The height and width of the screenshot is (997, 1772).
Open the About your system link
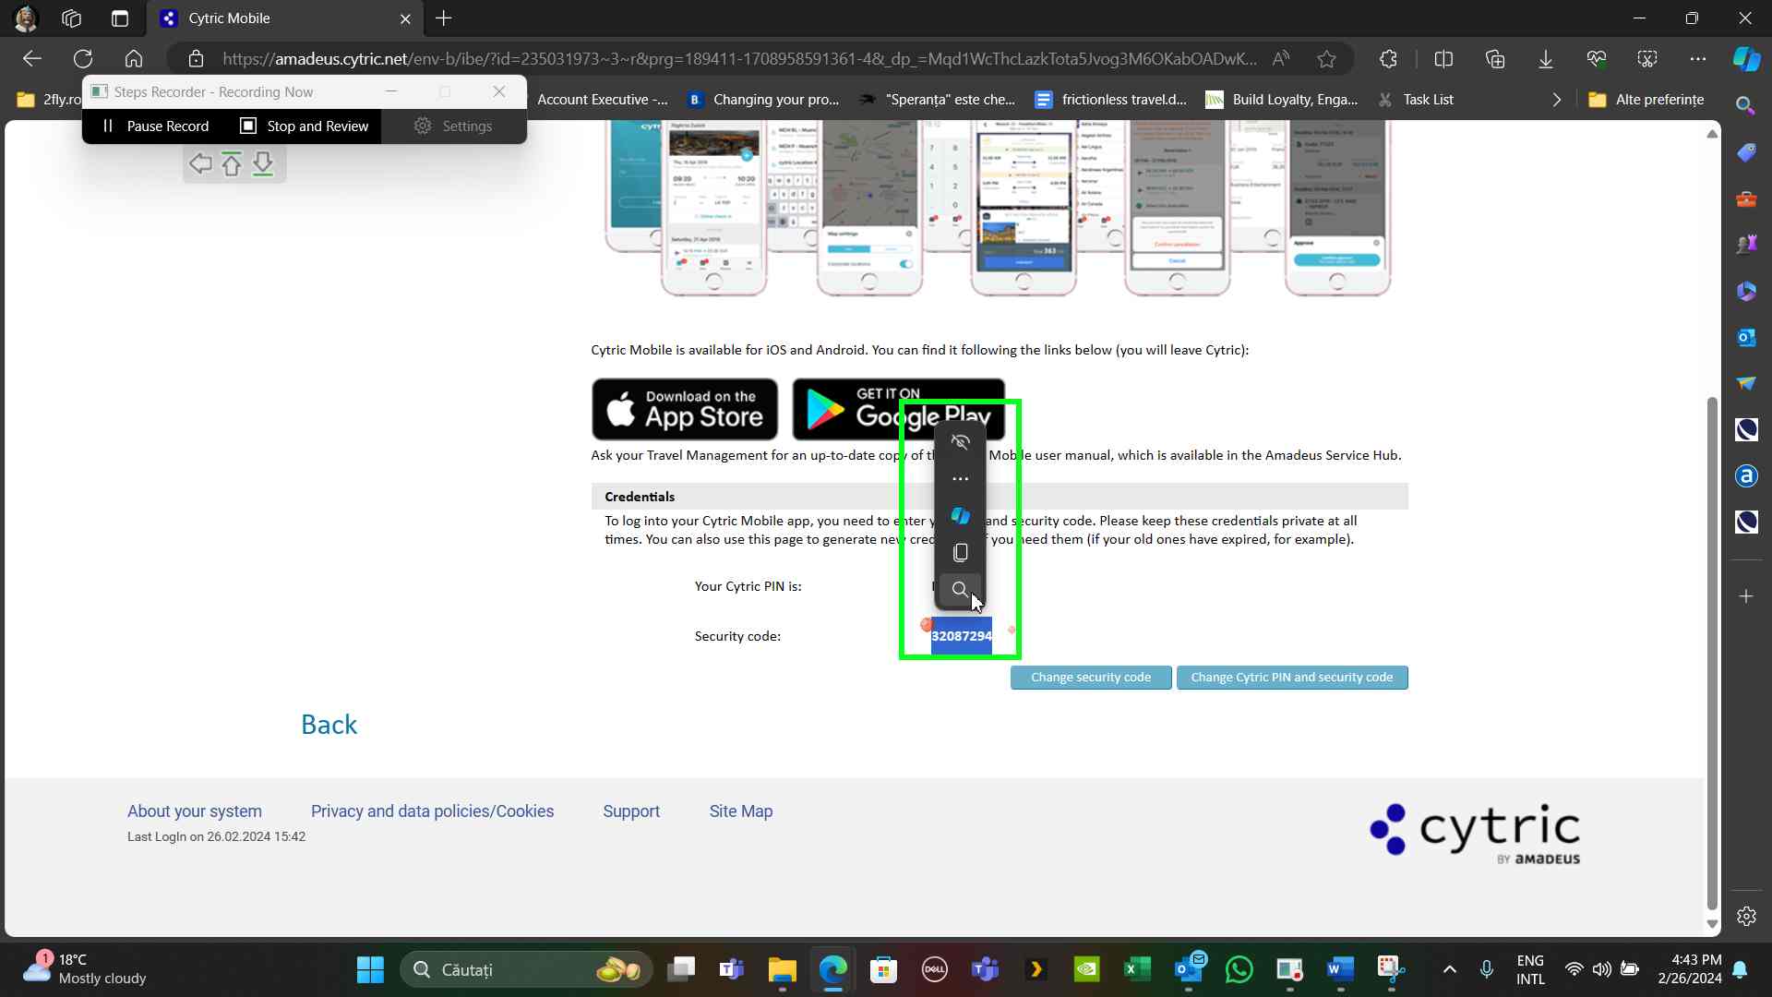pyautogui.click(x=195, y=811)
